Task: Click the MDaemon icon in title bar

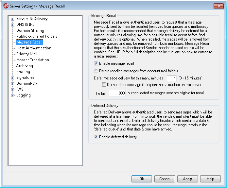Action: click(x=6, y=6)
